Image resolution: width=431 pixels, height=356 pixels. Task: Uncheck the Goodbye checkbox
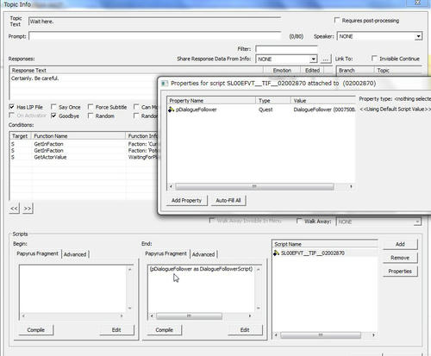53,116
